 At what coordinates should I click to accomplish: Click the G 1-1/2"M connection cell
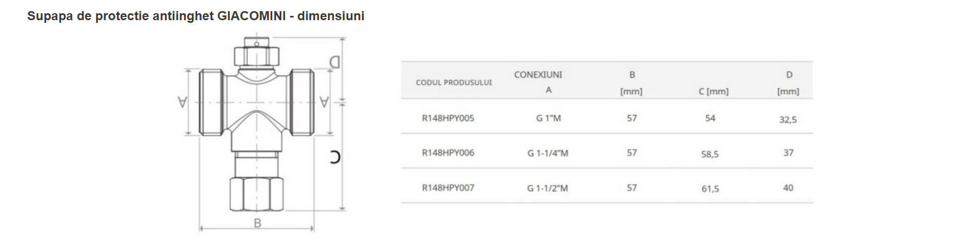click(548, 188)
